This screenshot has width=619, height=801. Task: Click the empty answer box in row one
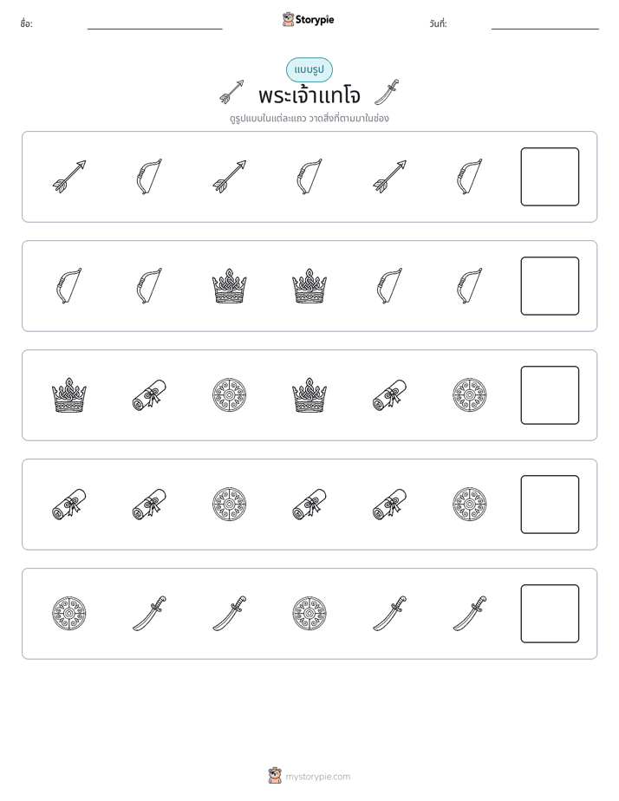(550, 177)
